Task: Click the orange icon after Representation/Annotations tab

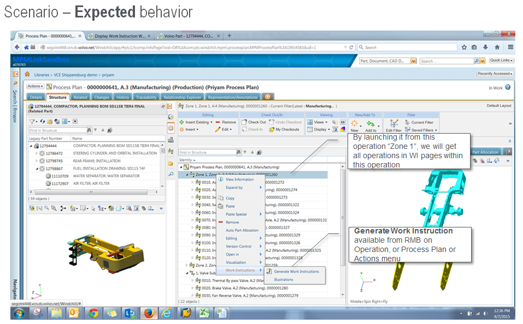Action: tap(267, 97)
